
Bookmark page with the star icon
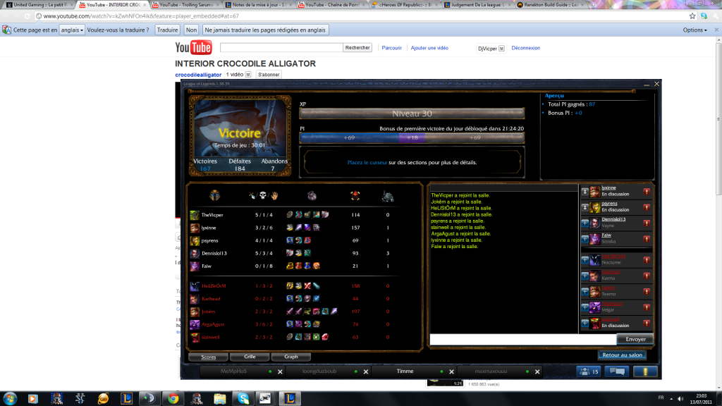692,16
